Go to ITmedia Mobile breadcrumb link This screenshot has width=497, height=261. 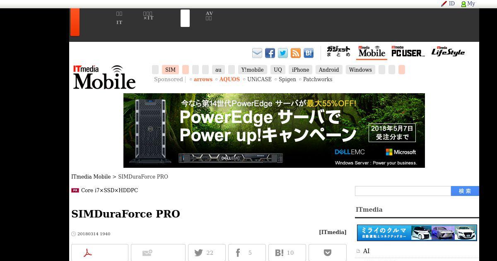click(x=91, y=177)
